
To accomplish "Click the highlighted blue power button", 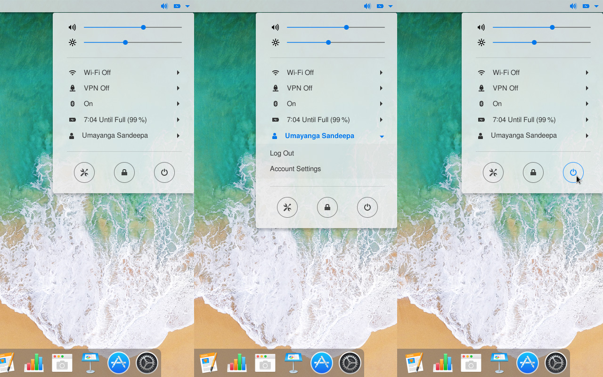I will point(573,172).
